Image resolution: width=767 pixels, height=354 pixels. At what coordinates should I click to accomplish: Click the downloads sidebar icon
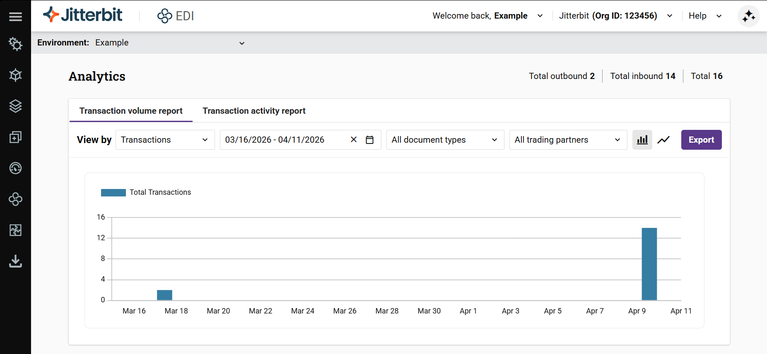click(15, 261)
